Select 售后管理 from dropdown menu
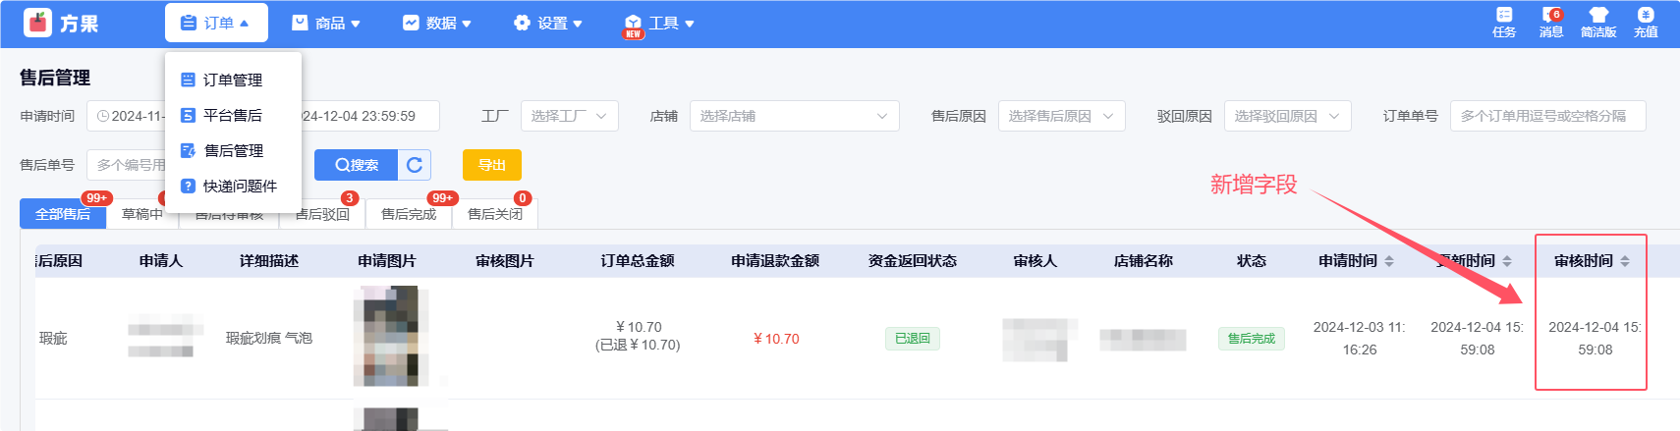The height and width of the screenshot is (431, 1680). click(233, 150)
